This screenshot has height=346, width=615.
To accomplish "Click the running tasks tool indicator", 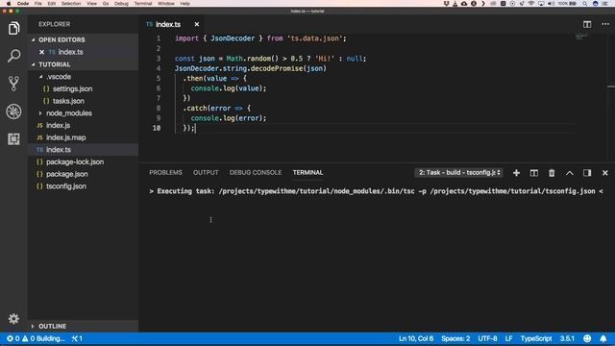I will click(x=77, y=338).
